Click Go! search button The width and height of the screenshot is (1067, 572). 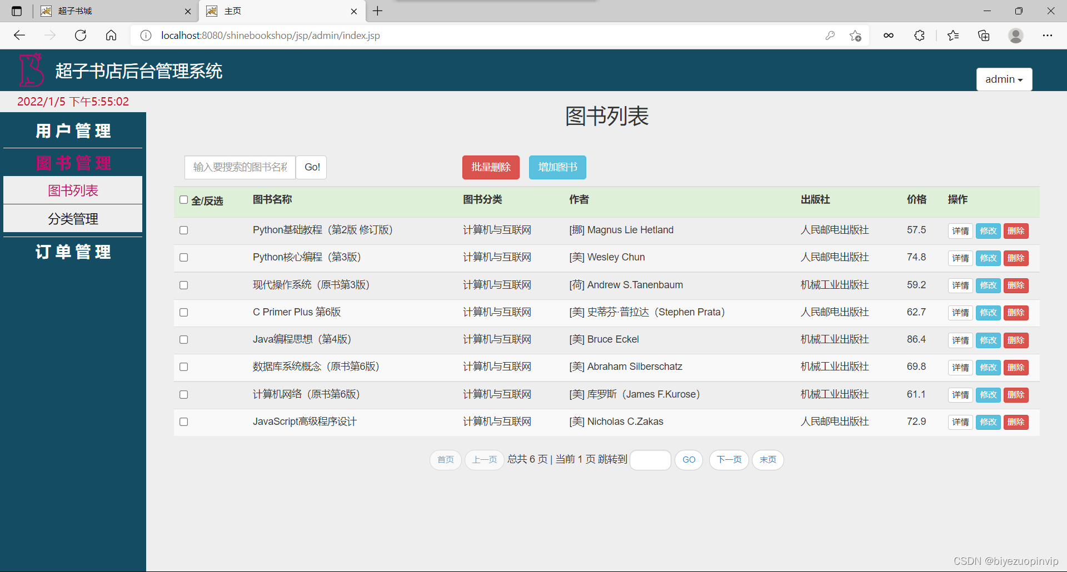pos(312,167)
